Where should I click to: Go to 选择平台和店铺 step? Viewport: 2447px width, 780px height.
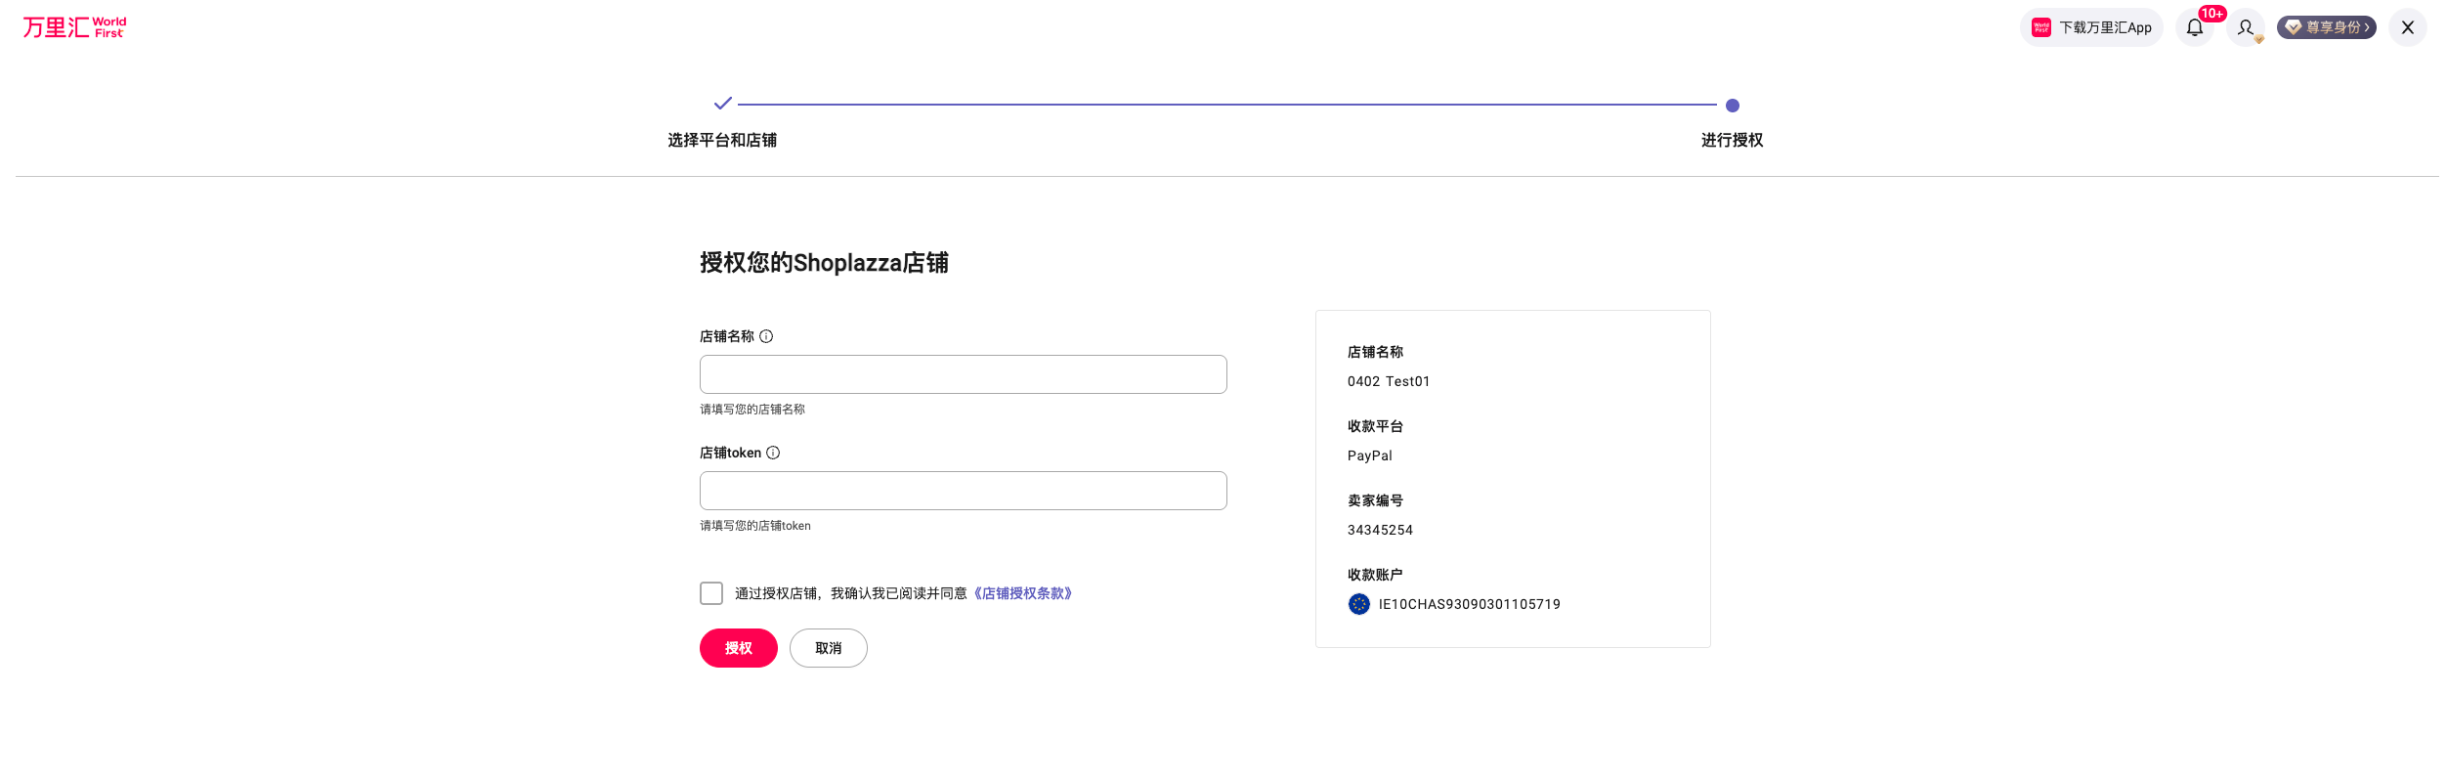pos(722,140)
